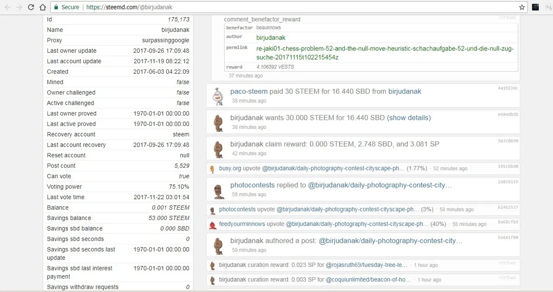The image size is (553, 292).
Task: Open photocontests link in upvote row
Action: point(237,209)
